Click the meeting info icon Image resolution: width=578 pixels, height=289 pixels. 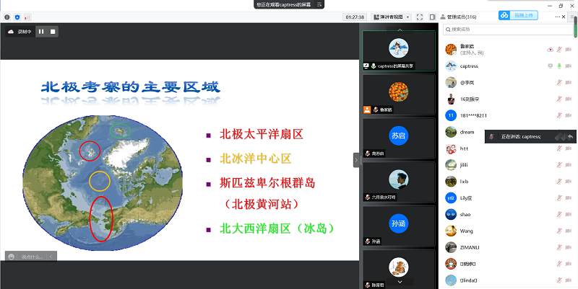click(7, 16)
